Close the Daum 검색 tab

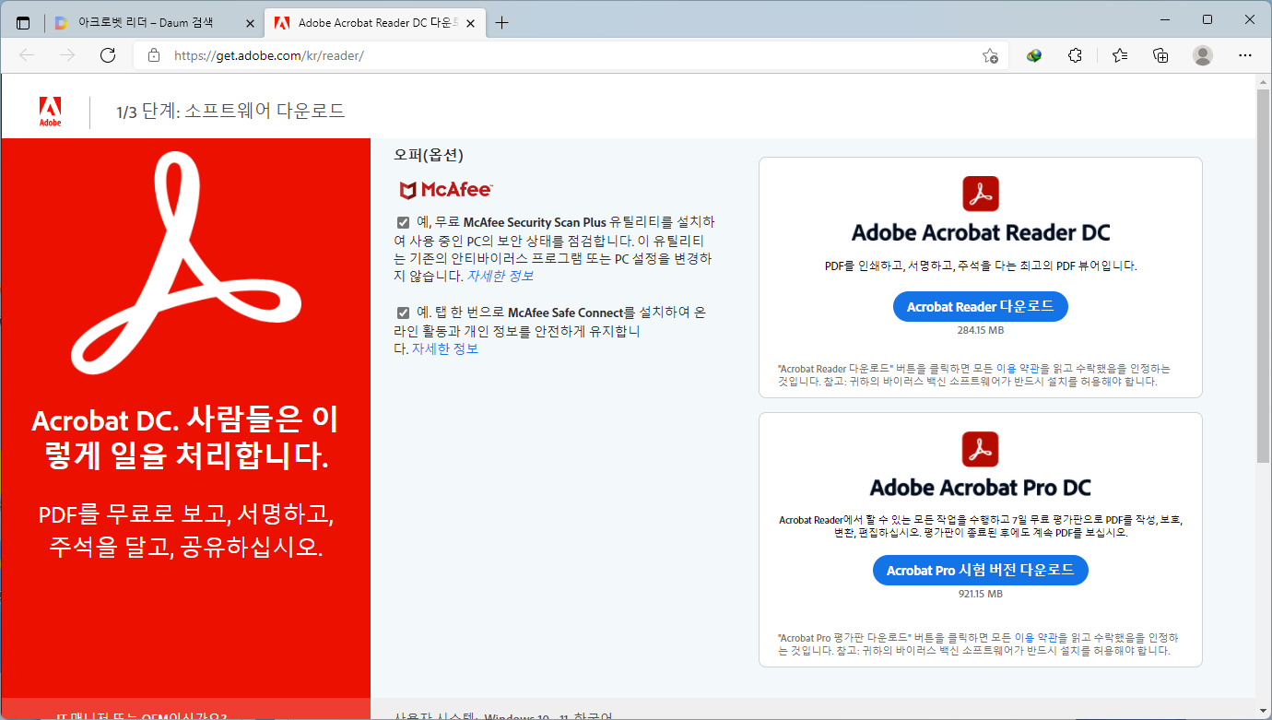(250, 23)
